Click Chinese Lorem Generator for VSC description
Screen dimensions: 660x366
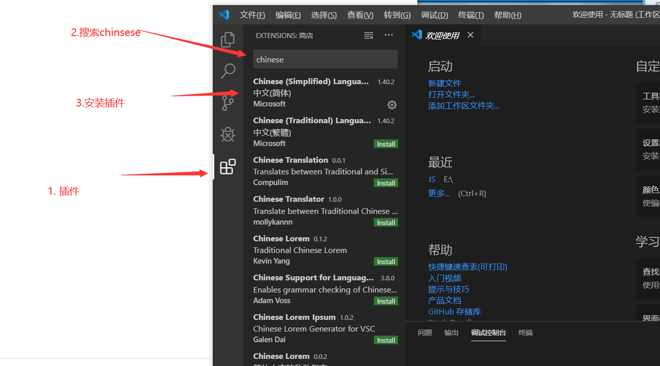click(x=314, y=328)
